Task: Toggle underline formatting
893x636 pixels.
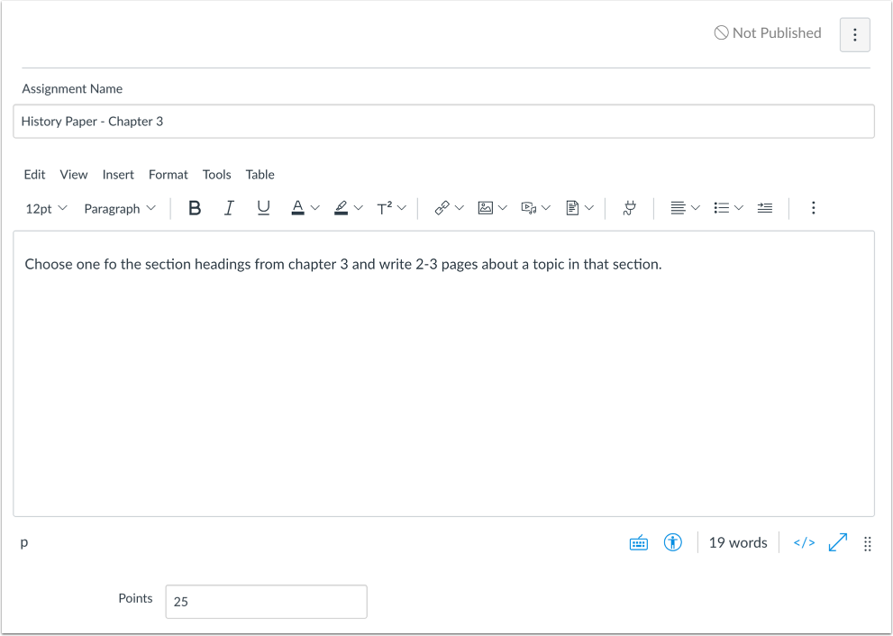Action: coord(262,208)
